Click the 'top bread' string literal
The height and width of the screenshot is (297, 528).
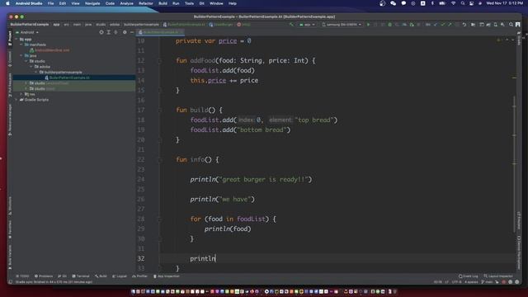click(x=313, y=120)
